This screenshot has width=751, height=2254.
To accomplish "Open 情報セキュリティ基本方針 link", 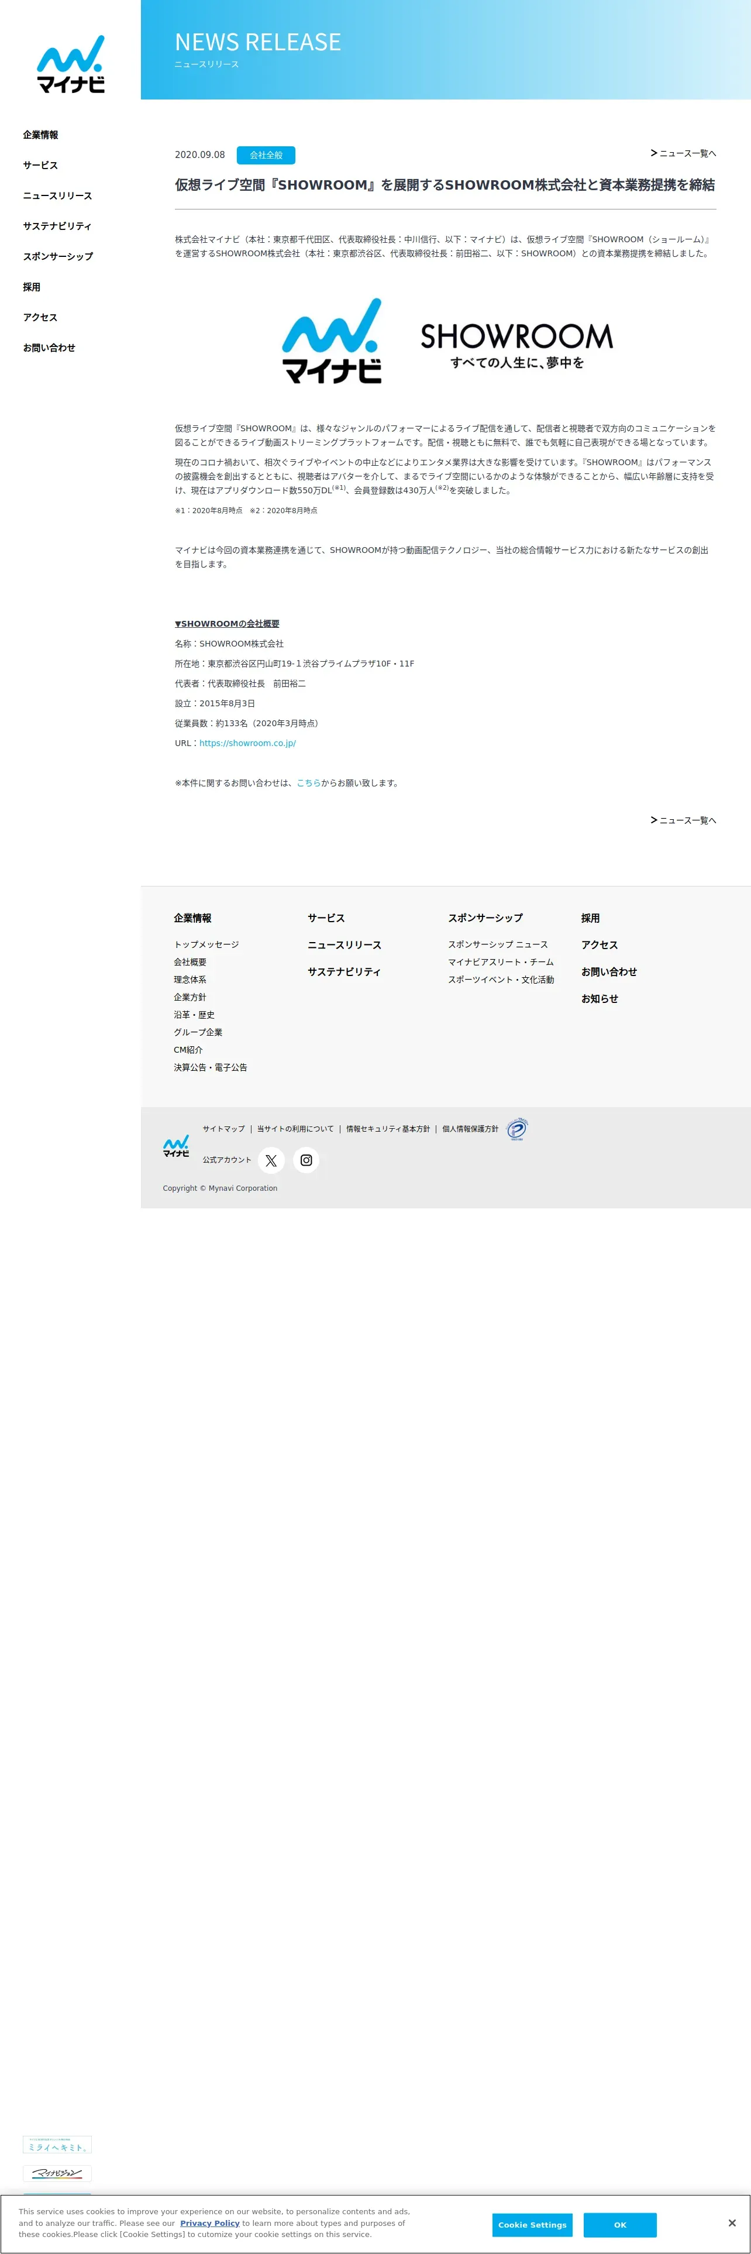I will click(x=388, y=1129).
